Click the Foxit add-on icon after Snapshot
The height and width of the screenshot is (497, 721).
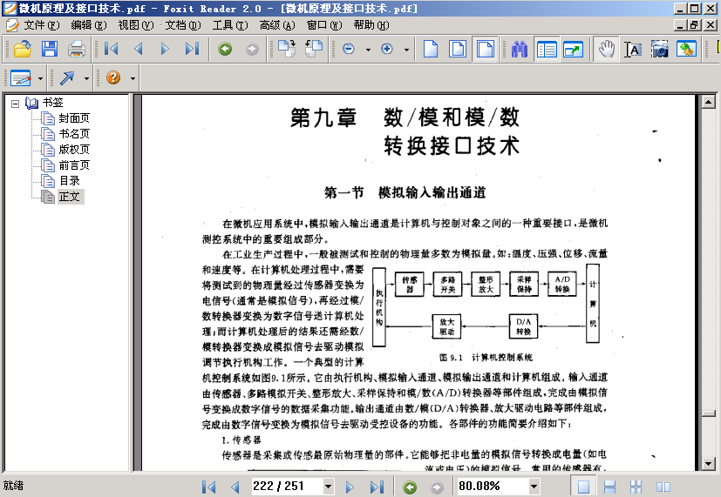[x=686, y=49]
